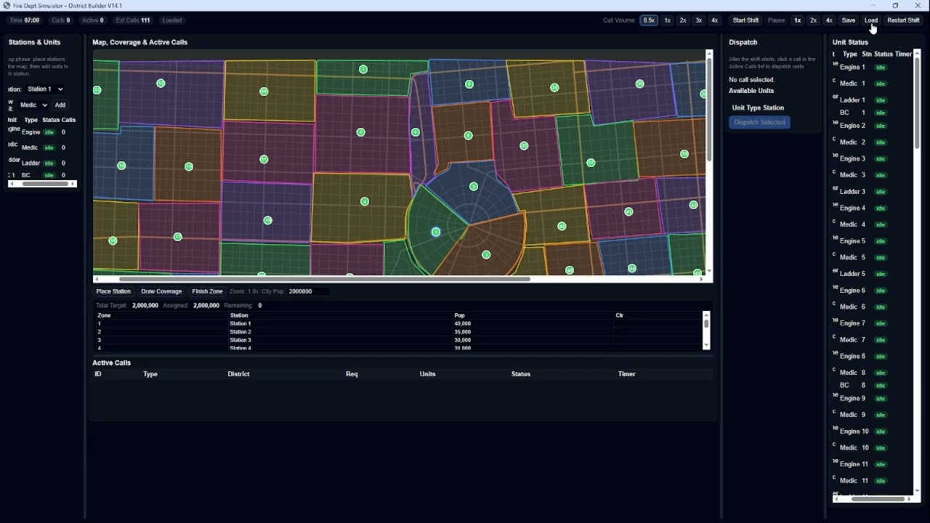Select Medic 1 in the Unit Status list
Screen dimensions: 930x523
pos(872,84)
